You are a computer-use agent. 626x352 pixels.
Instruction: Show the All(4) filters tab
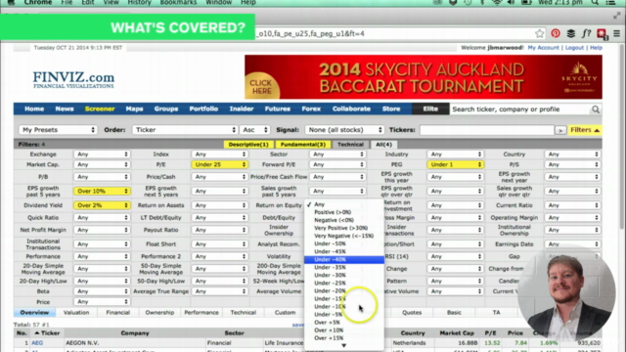pos(383,145)
